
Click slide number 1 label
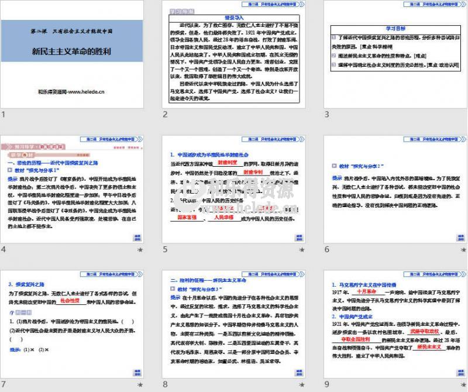(4, 114)
